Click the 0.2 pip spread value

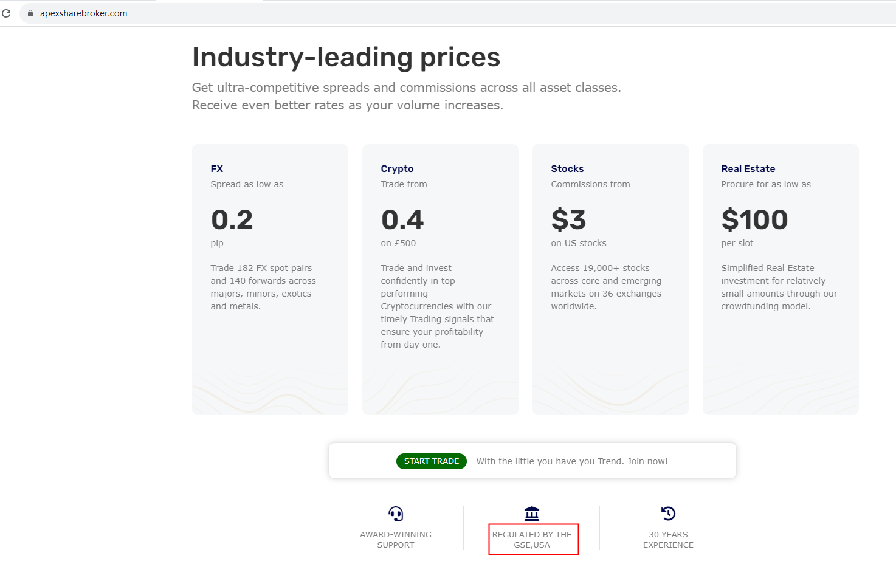232,220
